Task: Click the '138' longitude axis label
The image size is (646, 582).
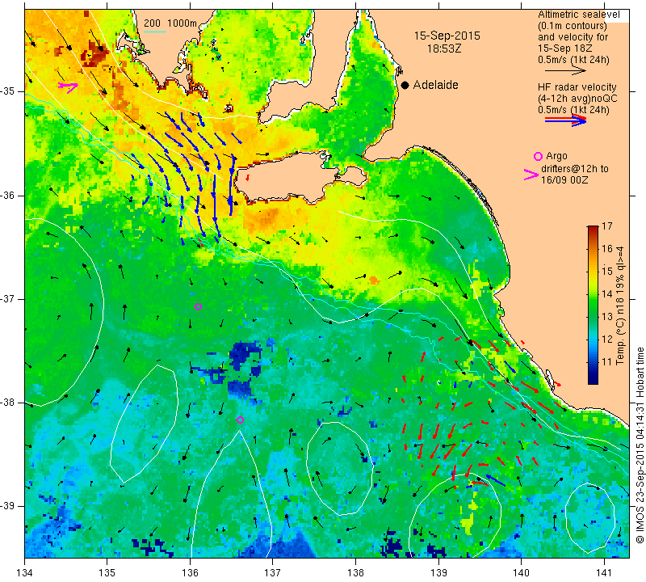Action: pos(355,573)
